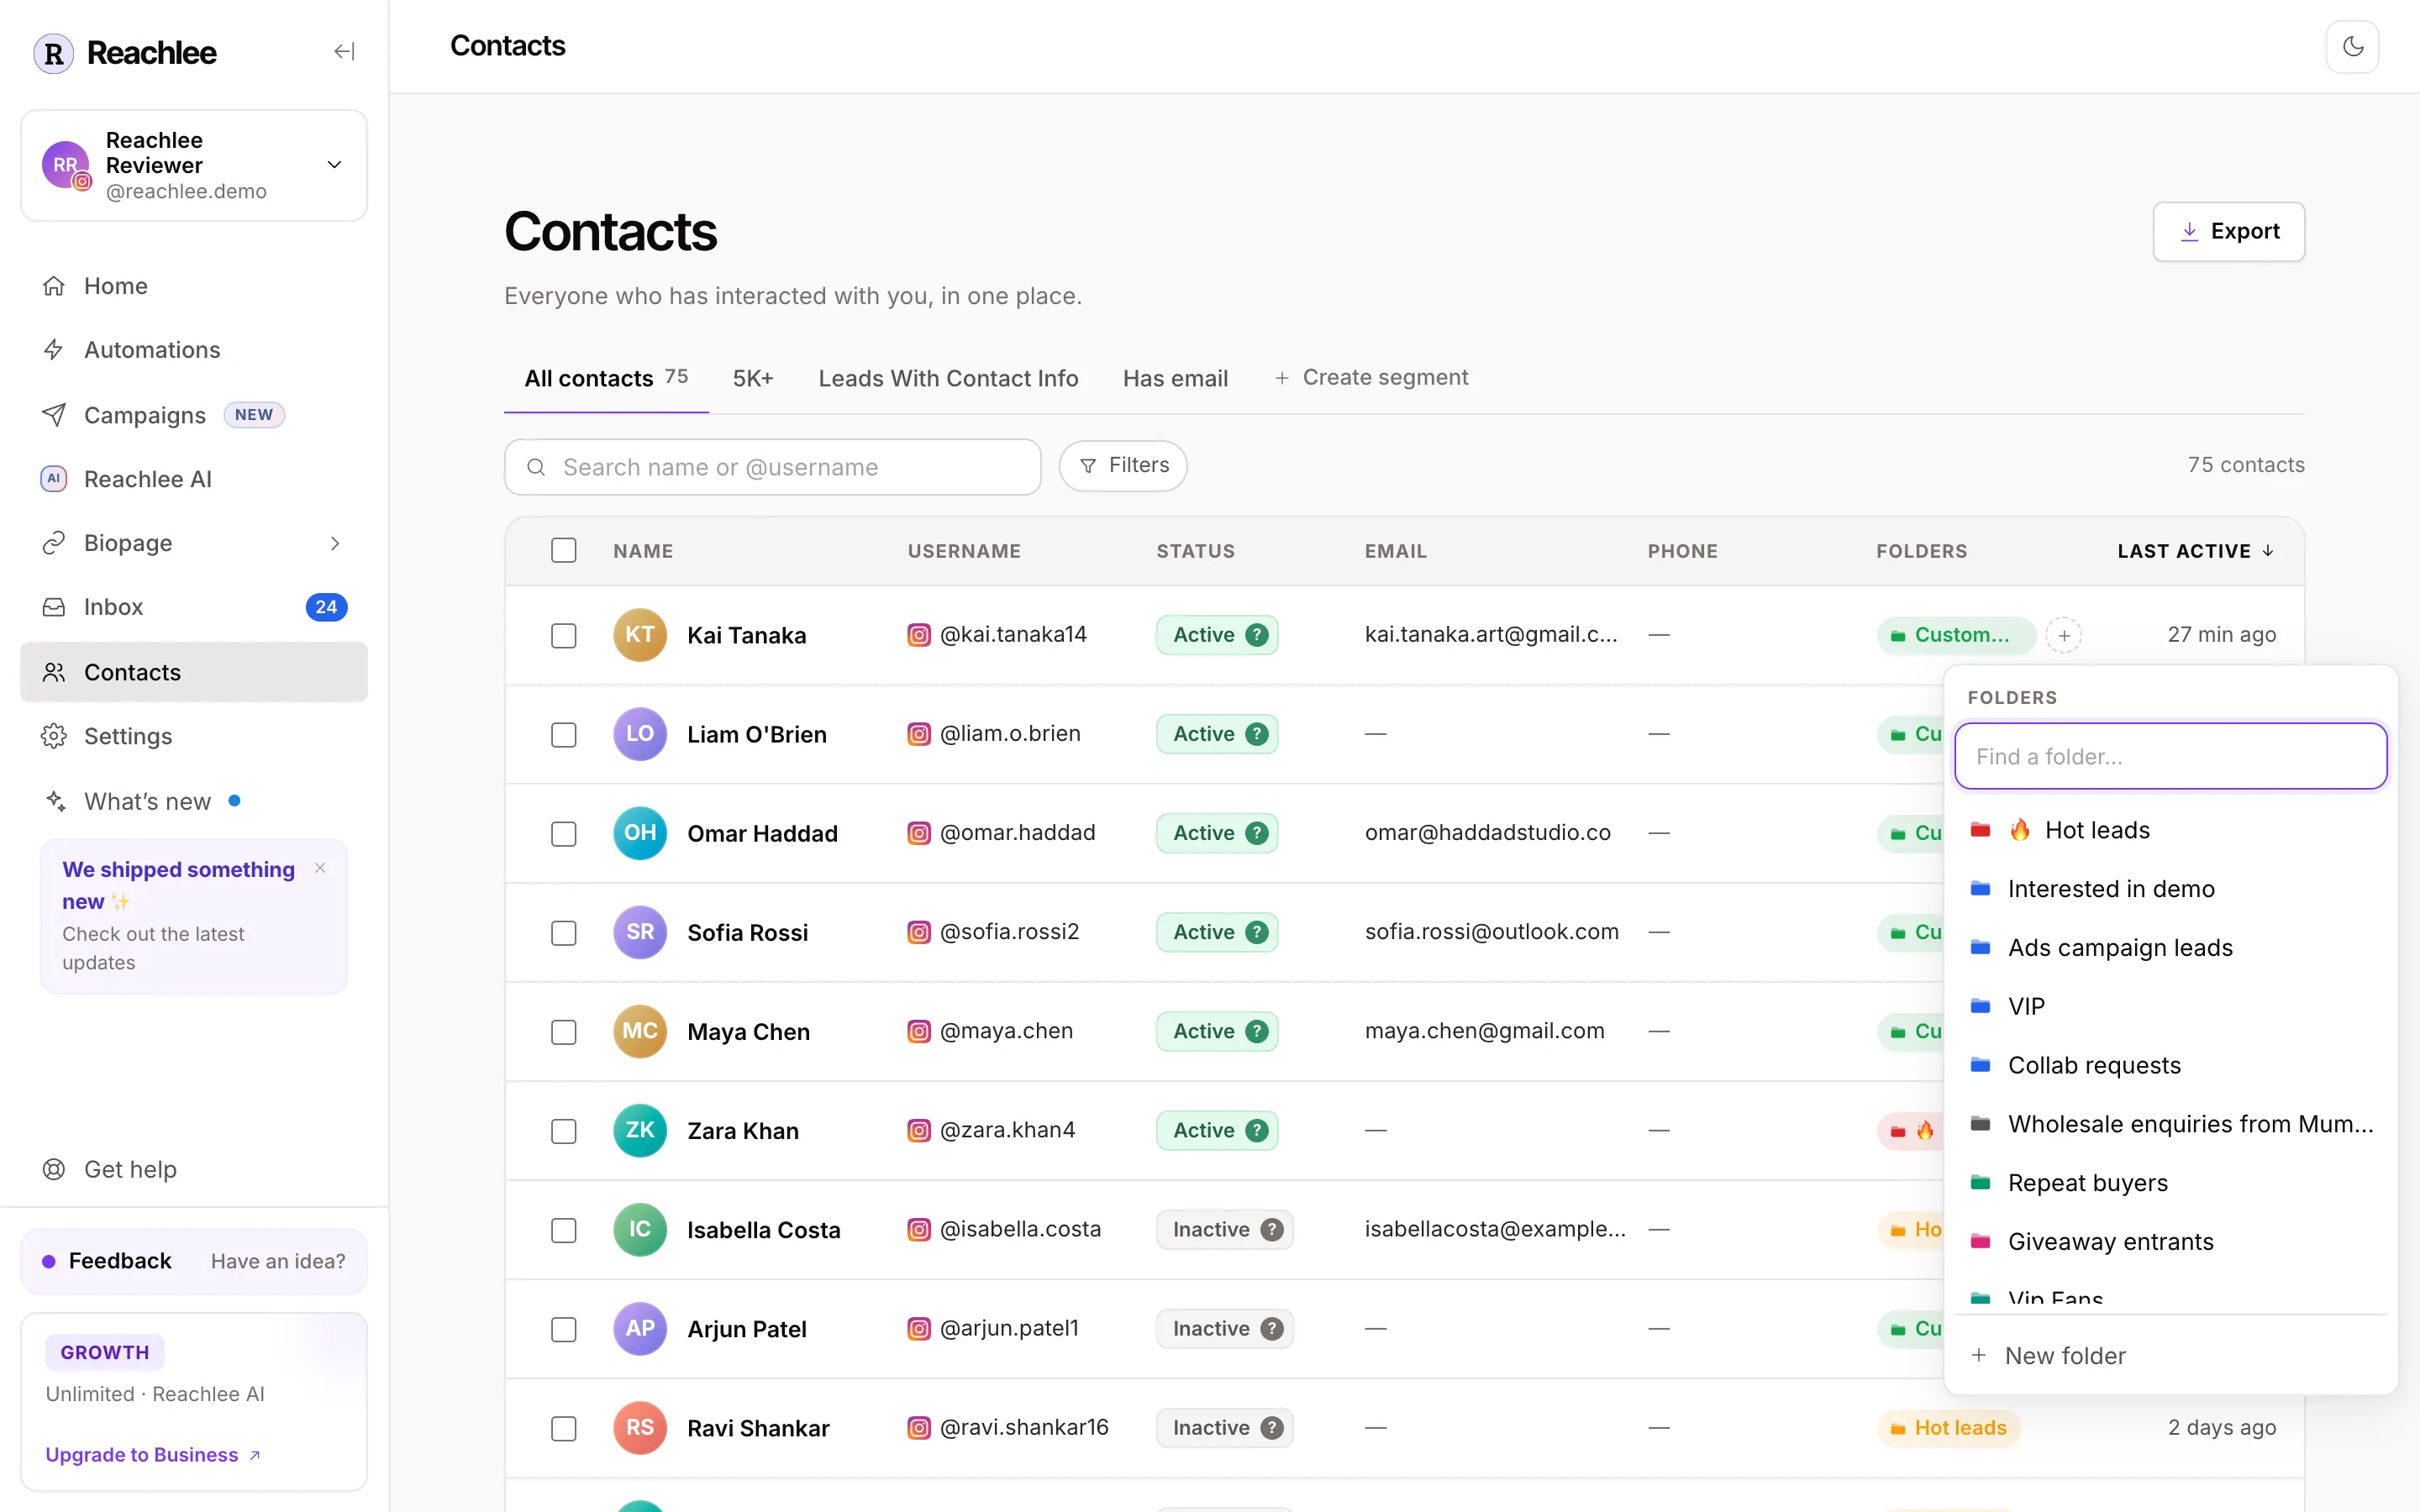Open the Upgrade to Business link
This screenshot has height=1512, width=2420.
coord(152,1455)
